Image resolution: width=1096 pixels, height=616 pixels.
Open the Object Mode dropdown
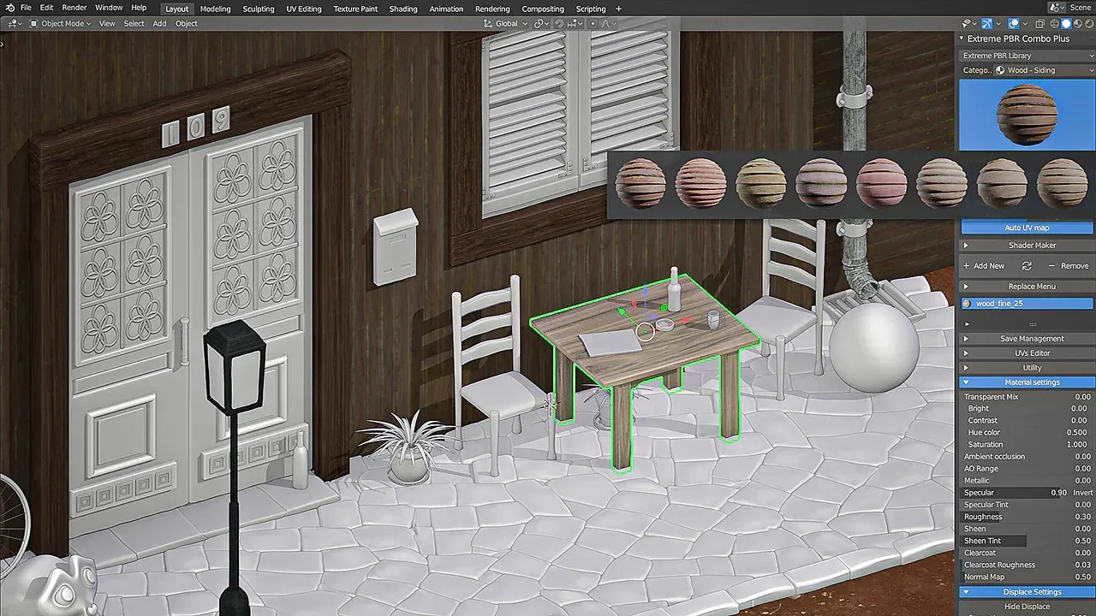point(60,24)
